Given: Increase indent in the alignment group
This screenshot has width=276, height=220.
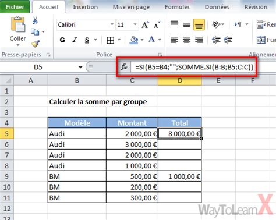Looking at the screenshot, I should pyautogui.click(x=228, y=40).
